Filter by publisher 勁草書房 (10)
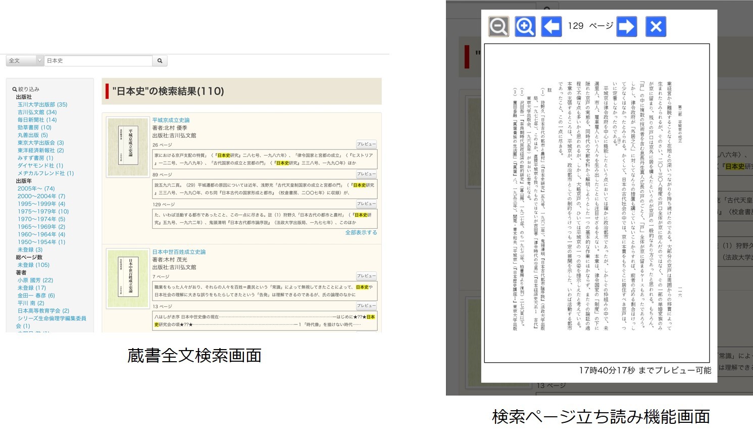 34,127
